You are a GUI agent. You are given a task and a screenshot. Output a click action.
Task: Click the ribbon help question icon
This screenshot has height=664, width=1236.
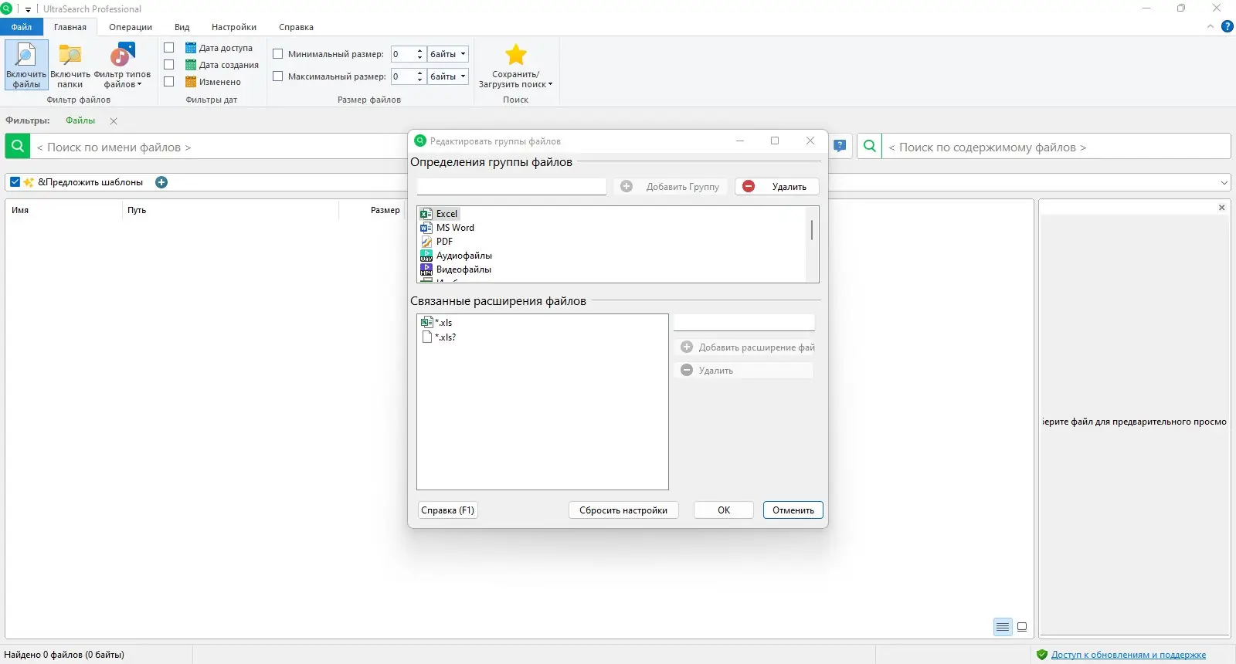click(1227, 26)
